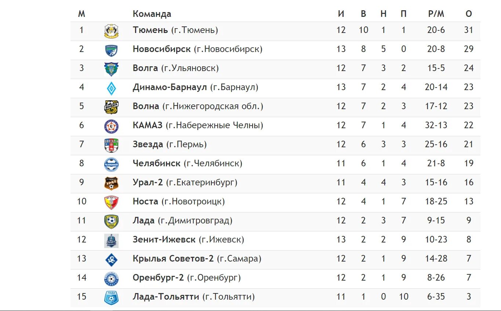This screenshot has width=501, height=311.
Task: Click the Волна club badge
Action: [111, 107]
